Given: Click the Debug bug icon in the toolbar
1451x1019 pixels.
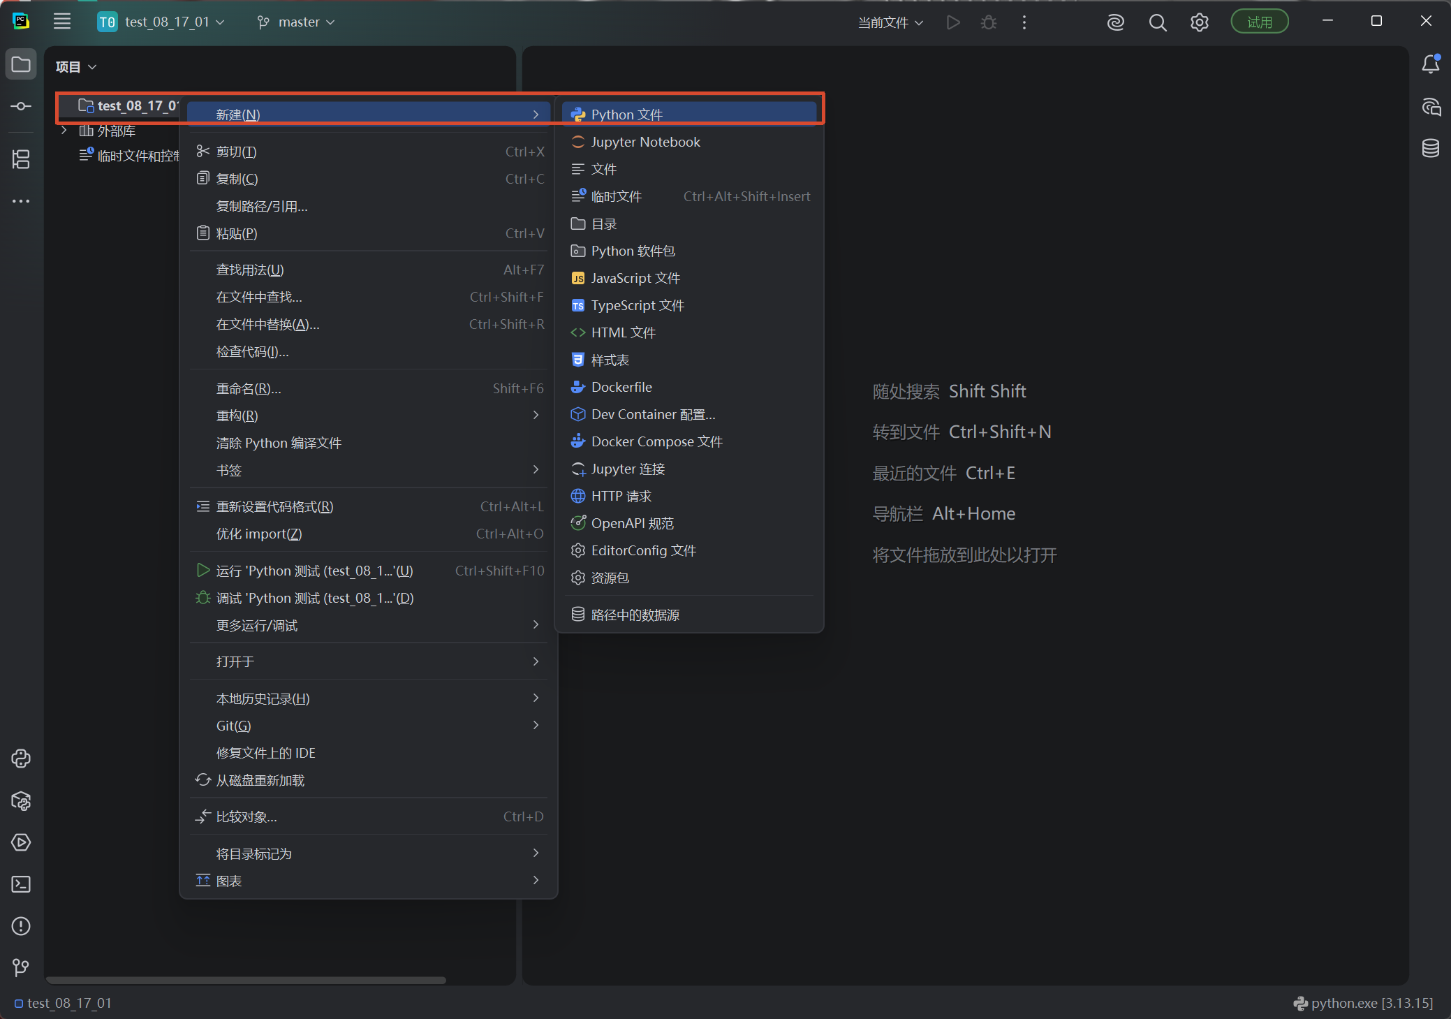Looking at the screenshot, I should (989, 22).
